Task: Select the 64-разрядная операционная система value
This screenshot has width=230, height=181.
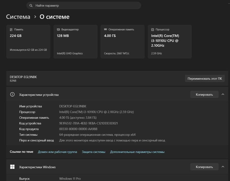Action: [x=97, y=135]
